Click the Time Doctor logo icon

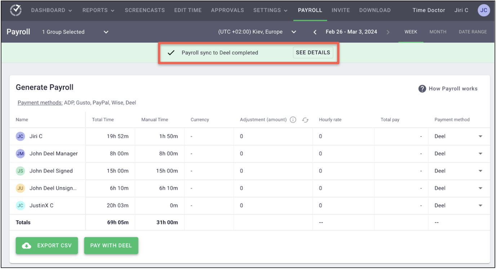coord(15,10)
